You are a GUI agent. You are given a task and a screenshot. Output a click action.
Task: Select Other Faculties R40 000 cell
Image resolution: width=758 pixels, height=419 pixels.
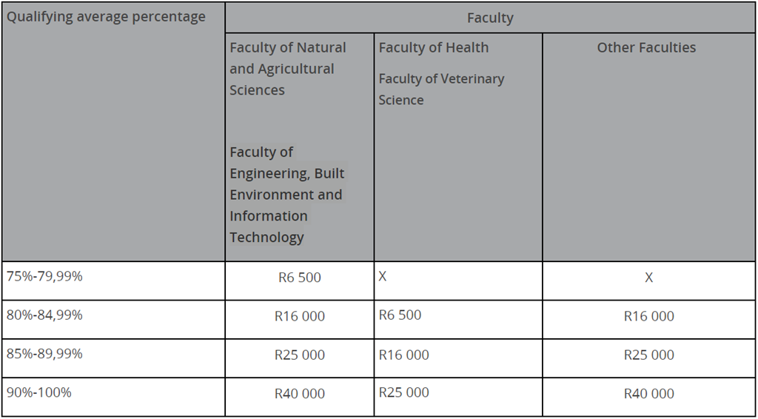click(648, 394)
